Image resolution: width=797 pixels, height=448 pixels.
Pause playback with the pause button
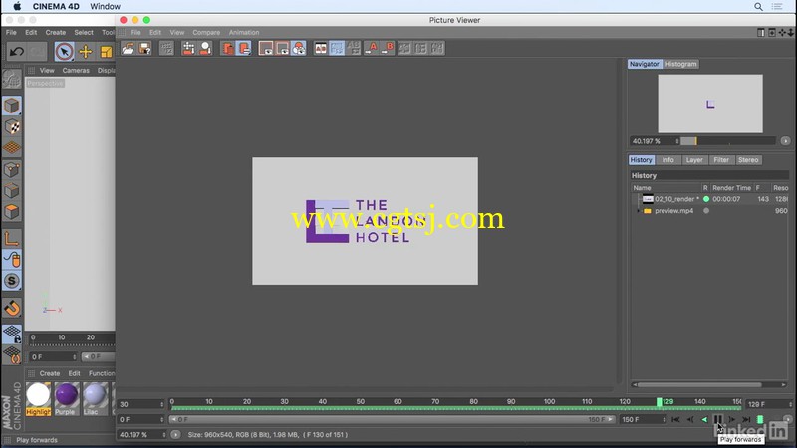coord(718,419)
